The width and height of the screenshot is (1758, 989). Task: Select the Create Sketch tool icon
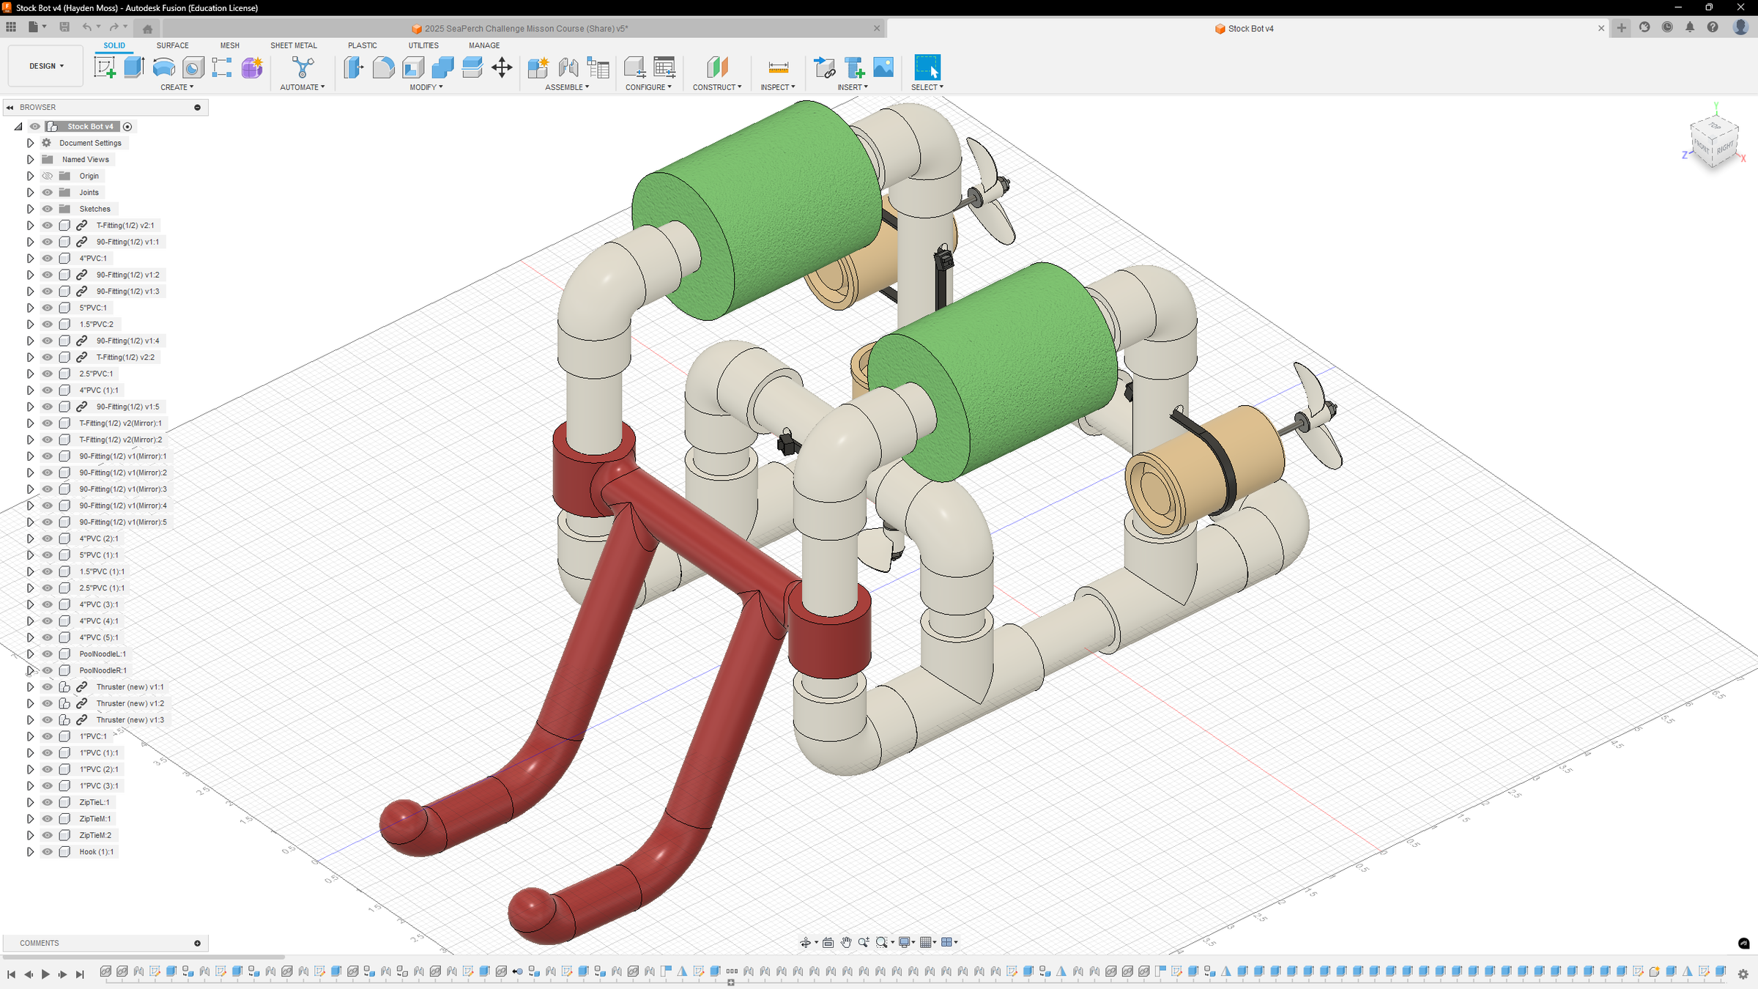pyautogui.click(x=105, y=67)
